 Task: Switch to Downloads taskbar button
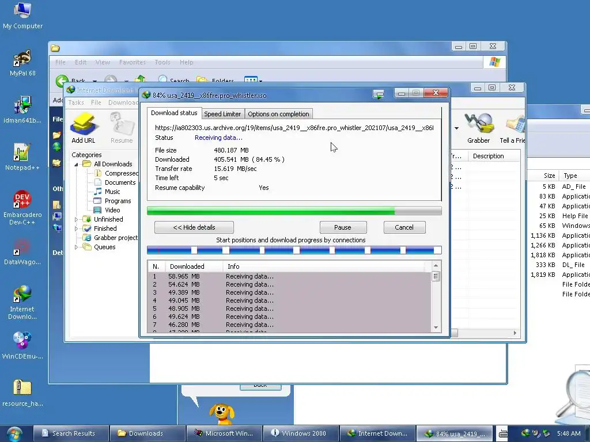pyautogui.click(x=148, y=433)
